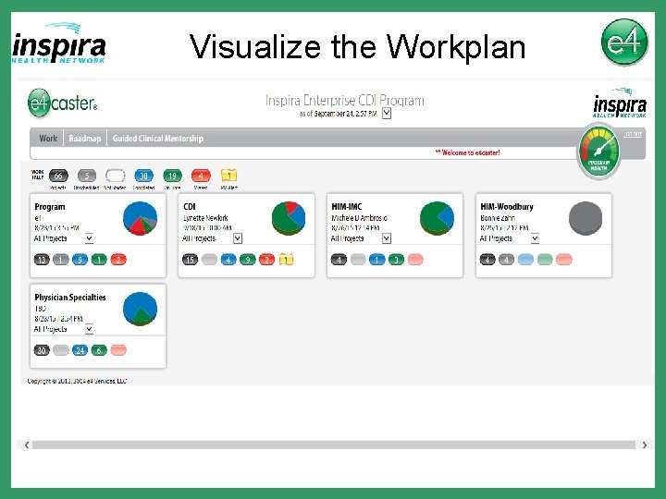
Task: Switch to the Roadmap tab
Action: 85,139
